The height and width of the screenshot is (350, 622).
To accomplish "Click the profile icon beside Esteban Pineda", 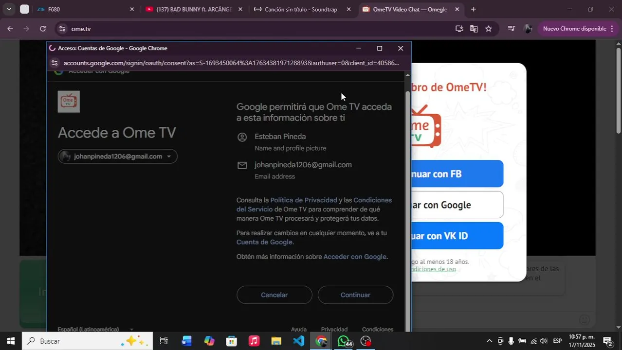I will 242,137.
